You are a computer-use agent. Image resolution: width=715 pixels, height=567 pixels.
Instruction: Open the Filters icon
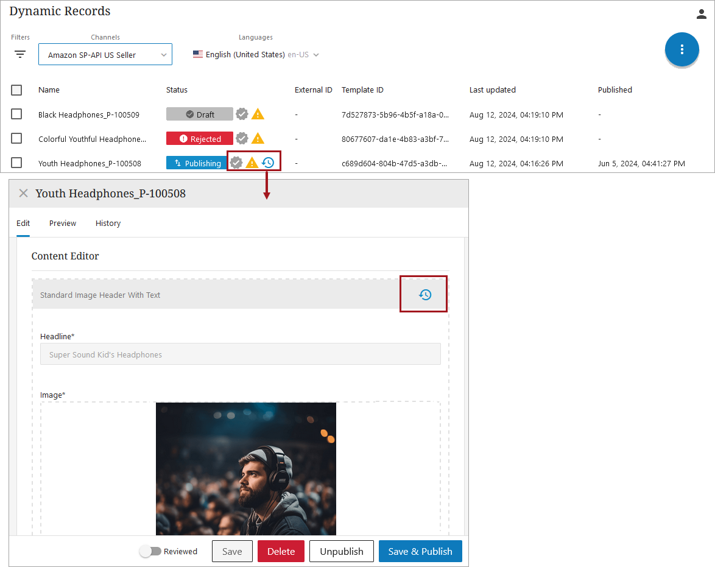pyautogui.click(x=20, y=54)
